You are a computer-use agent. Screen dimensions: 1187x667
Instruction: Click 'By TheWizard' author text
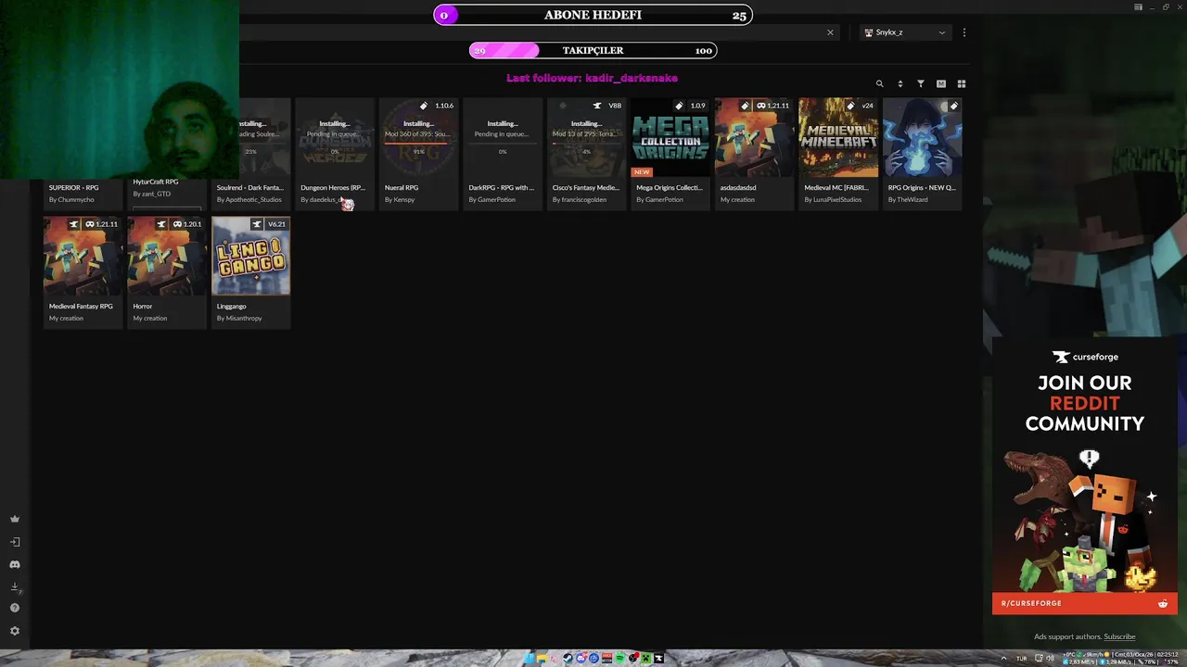pos(908,200)
